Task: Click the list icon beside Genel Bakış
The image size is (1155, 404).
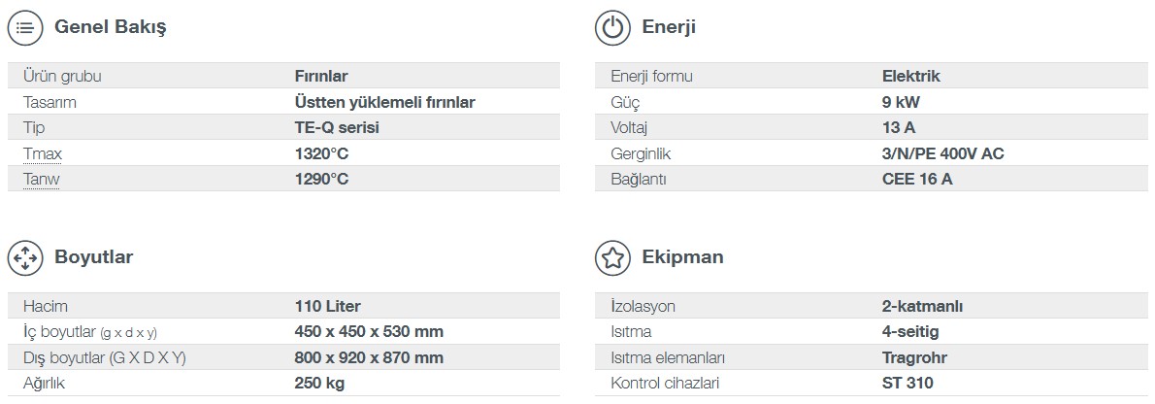Action: tap(25, 27)
